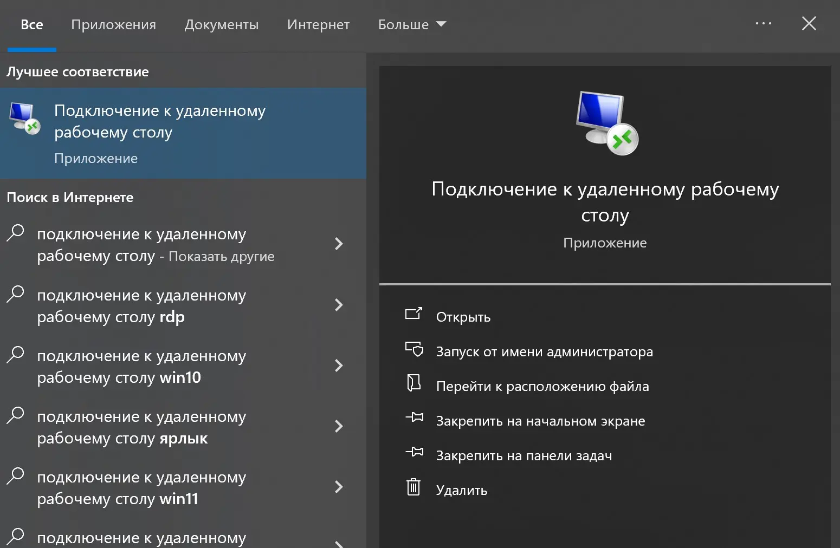This screenshot has height=548, width=840.
Task: Click the Open icon in the actions list
Action: click(x=413, y=314)
